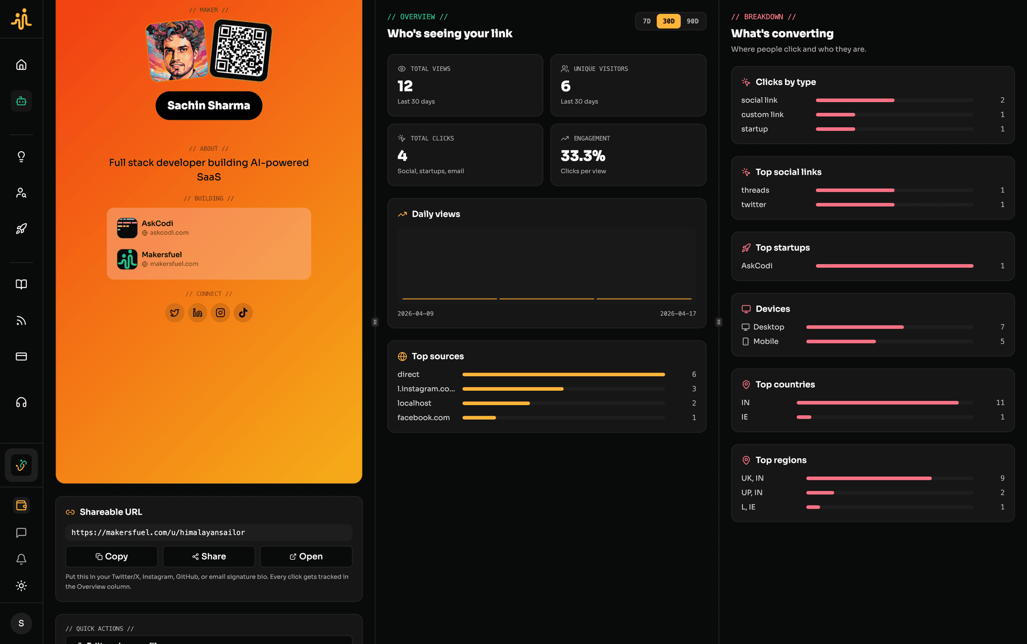Click the "twitter" social link label
This screenshot has width=1027, height=644.
[754, 205]
